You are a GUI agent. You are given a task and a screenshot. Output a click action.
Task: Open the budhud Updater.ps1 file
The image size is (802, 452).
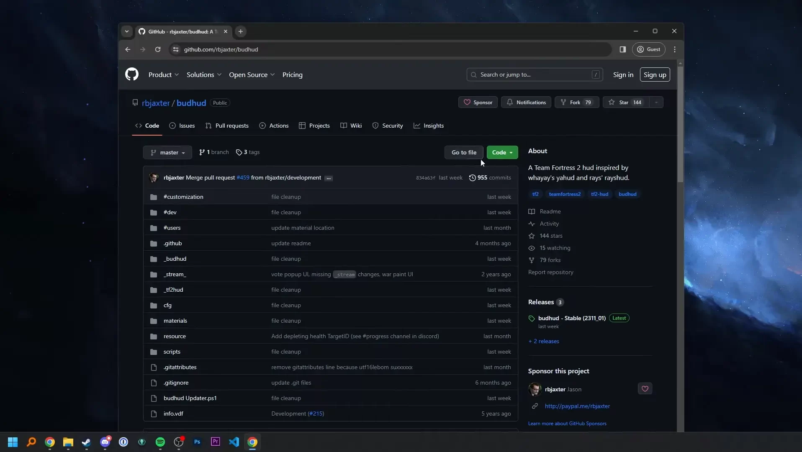point(190,398)
